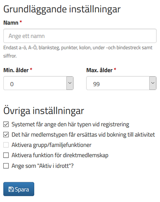Click label text 'Aktivera funktion för direktmedlemskap'
Screen dimensions: 160x202
point(60,155)
